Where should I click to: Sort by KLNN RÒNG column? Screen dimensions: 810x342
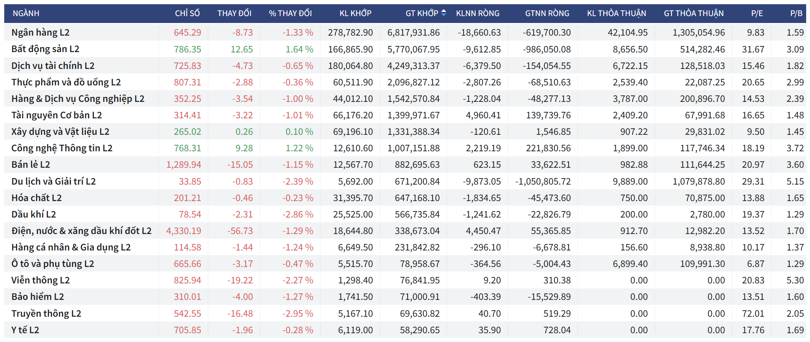pyautogui.click(x=477, y=13)
